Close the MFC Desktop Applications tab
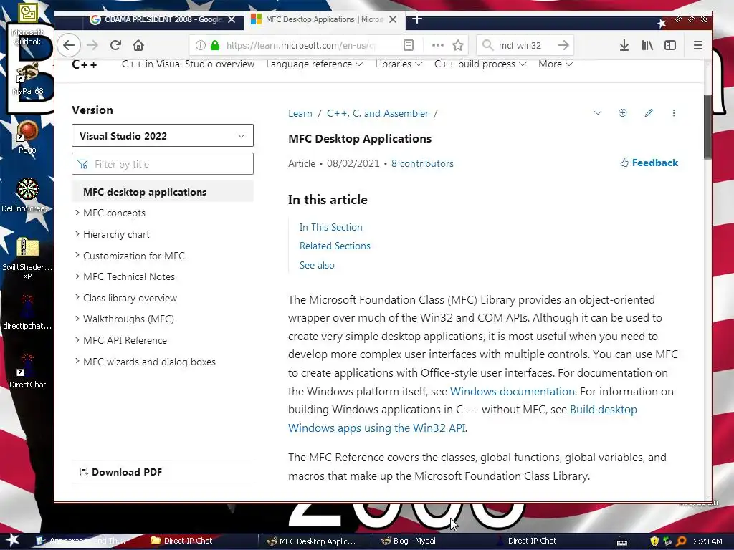Viewport: 734px width, 550px height. (393, 19)
